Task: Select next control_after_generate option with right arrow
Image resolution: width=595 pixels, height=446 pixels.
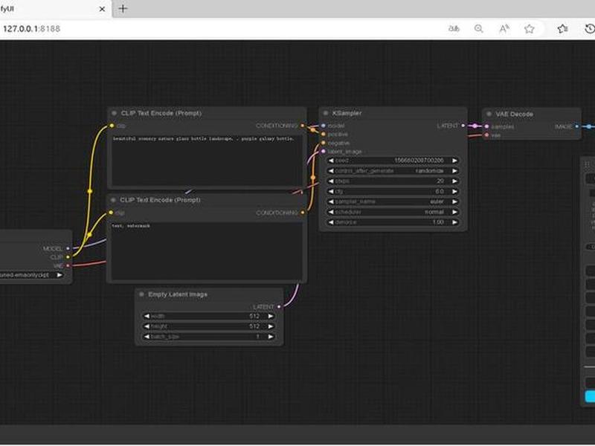Action: point(454,171)
